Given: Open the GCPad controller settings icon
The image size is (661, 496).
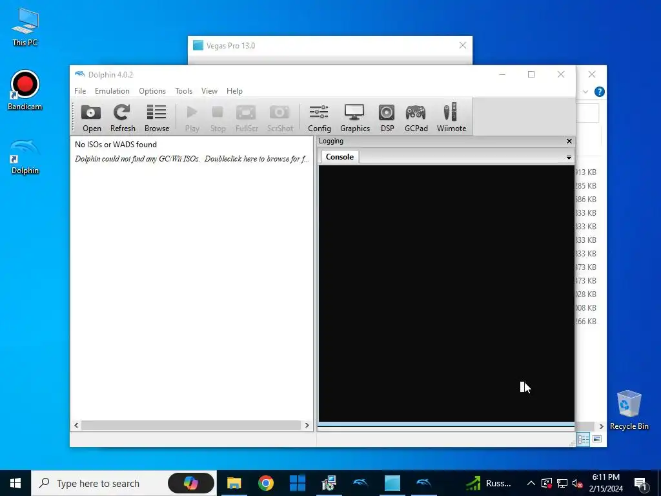Looking at the screenshot, I should (x=416, y=118).
